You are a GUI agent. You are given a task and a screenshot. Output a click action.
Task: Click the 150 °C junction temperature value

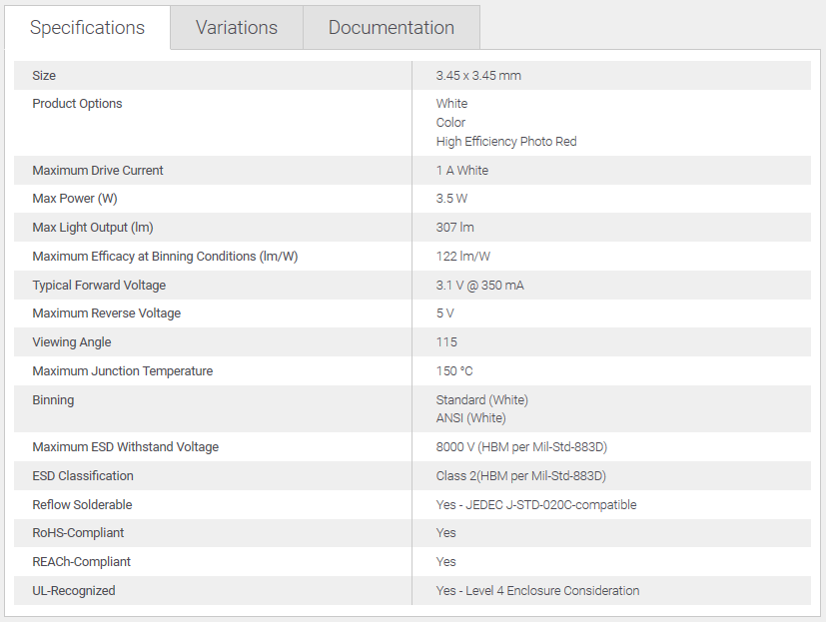point(454,371)
